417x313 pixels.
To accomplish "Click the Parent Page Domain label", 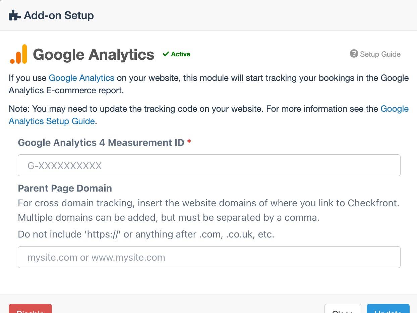I will coord(65,188).
